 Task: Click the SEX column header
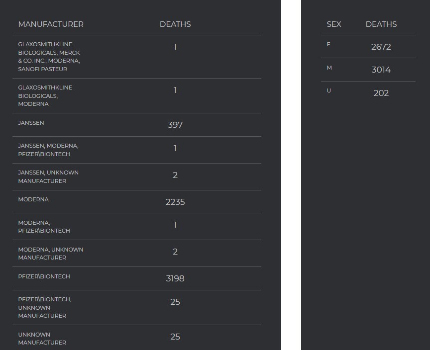click(334, 24)
